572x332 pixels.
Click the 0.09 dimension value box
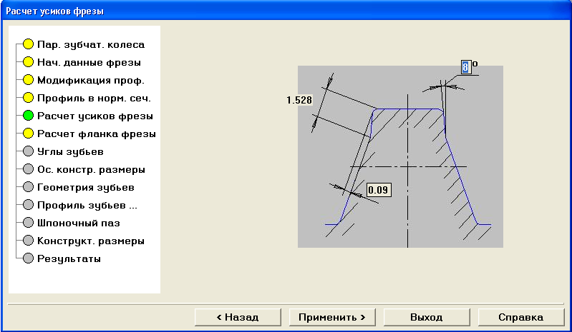378,190
